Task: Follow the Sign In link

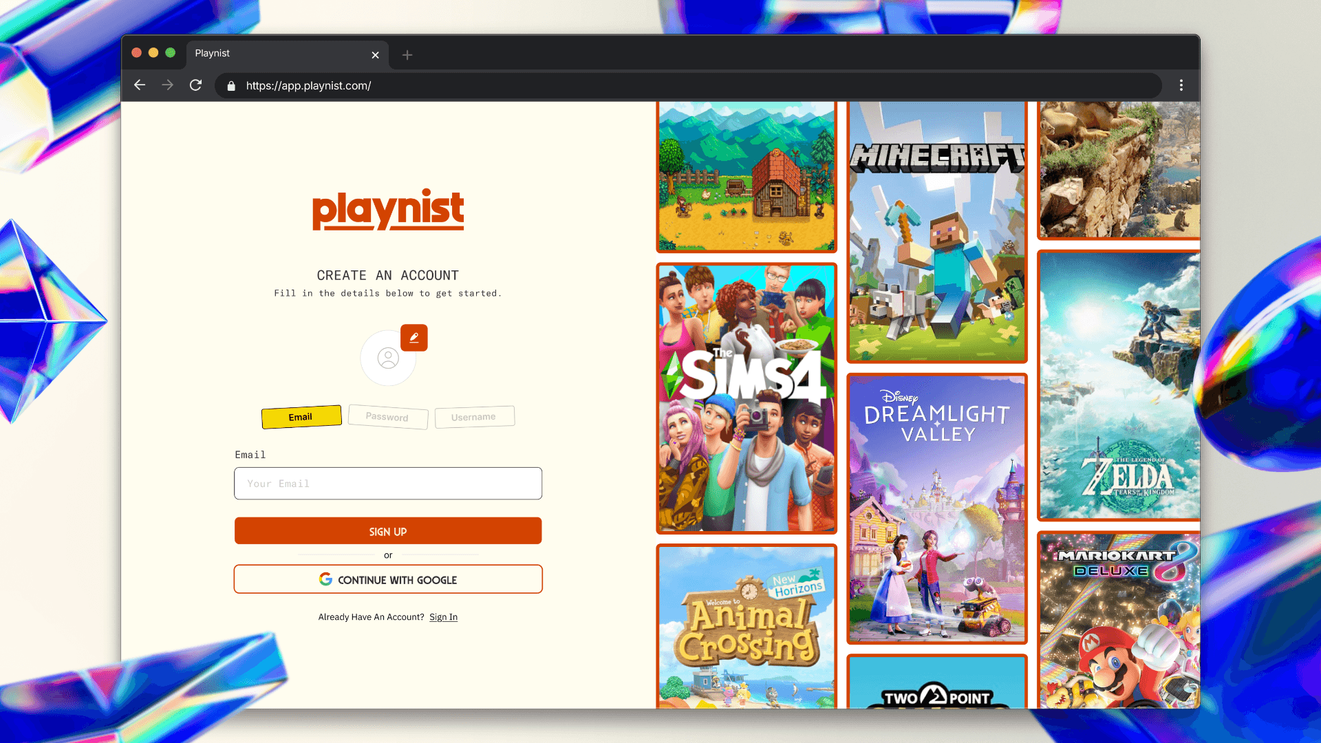Action: click(x=443, y=617)
